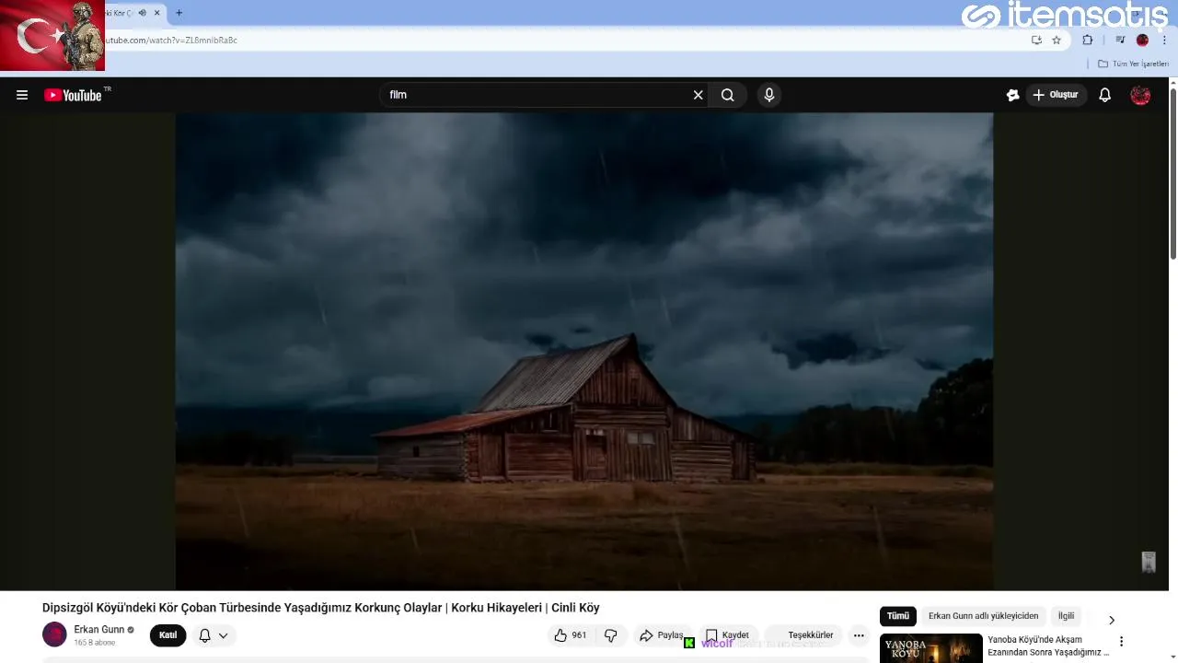Screen dimensions: 1178x663
Task: Join the channel with Katıl
Action: 167,635
